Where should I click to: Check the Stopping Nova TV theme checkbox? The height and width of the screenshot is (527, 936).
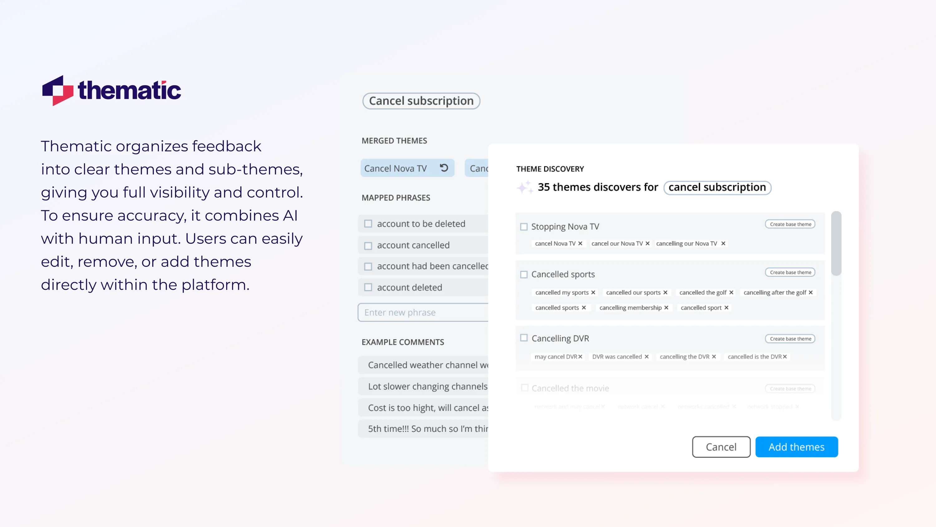click(524, 227)
